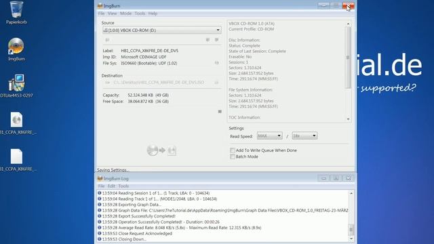The image size is (434, 244).
Task: Minimize the main ImgBurn window
Action: 323,5
